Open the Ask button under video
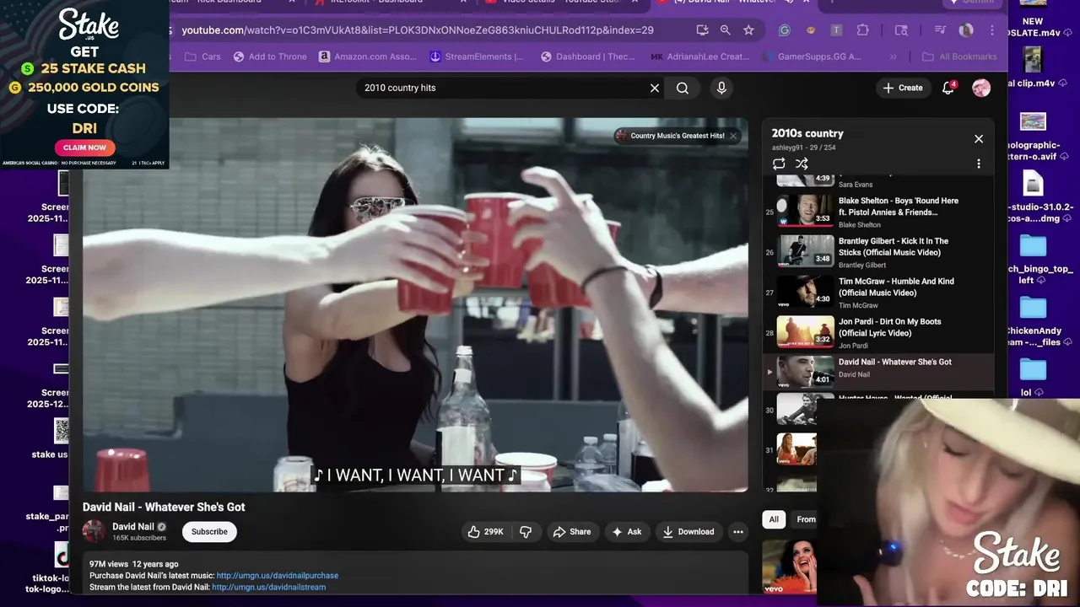Image resolution: width=1080 pixels, height=607 pixels. (x=627, y=532)
